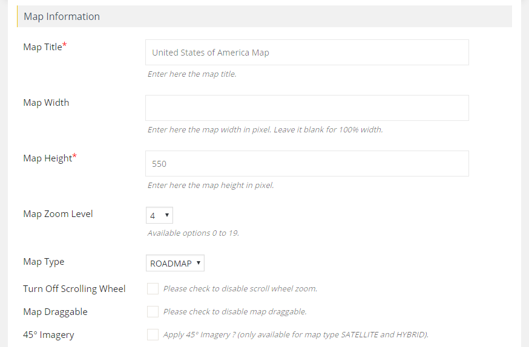Click the Map Title label

click(x=42, y=47)
